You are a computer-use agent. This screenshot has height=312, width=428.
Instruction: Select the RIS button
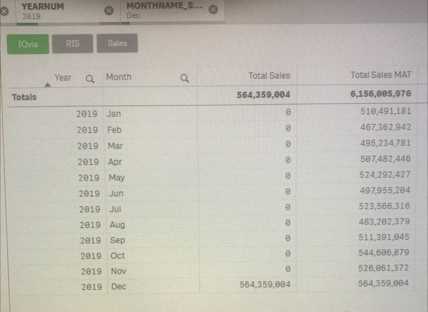pyautogui.click(x=73, y=44)
